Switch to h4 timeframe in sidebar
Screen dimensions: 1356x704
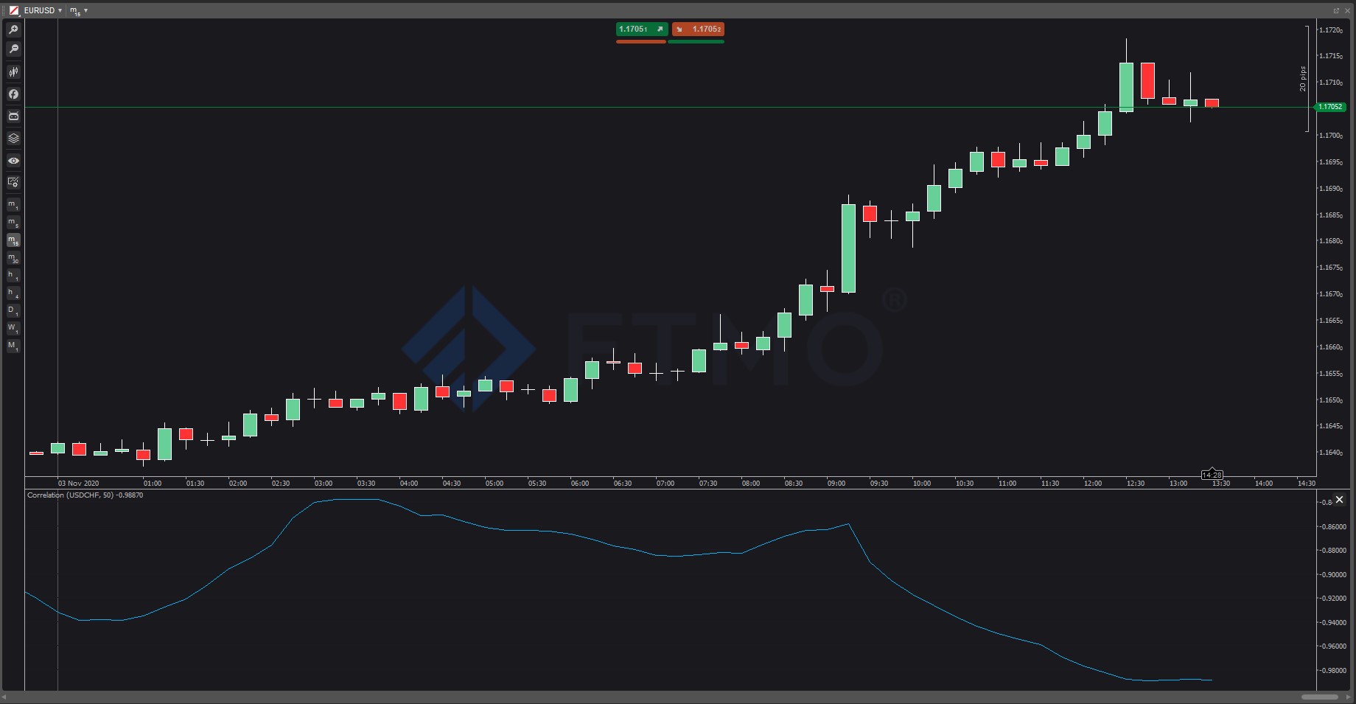(x=13, y=293)
